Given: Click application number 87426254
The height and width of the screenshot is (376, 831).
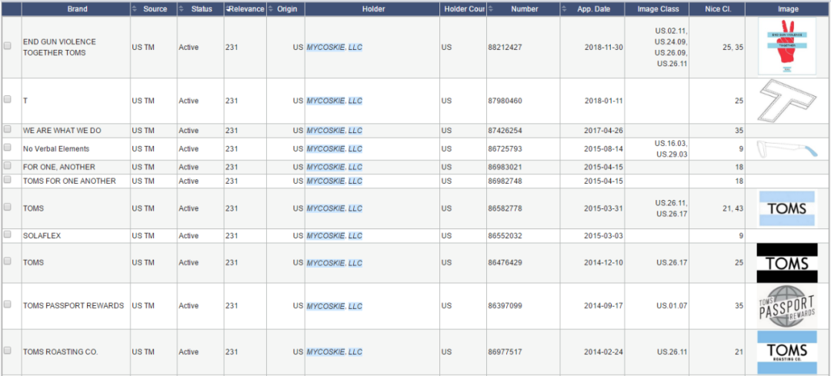Looking at the screenshot, I should coord(505,130).
